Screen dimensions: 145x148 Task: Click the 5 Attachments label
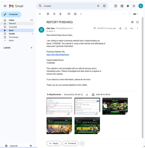(54, 94)
